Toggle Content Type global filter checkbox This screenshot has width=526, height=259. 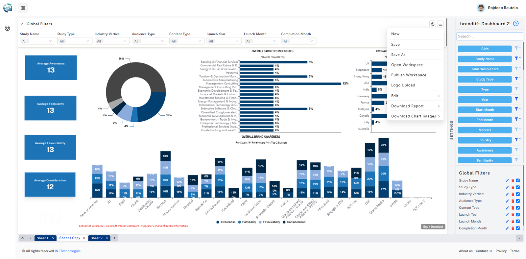point(518,208)
